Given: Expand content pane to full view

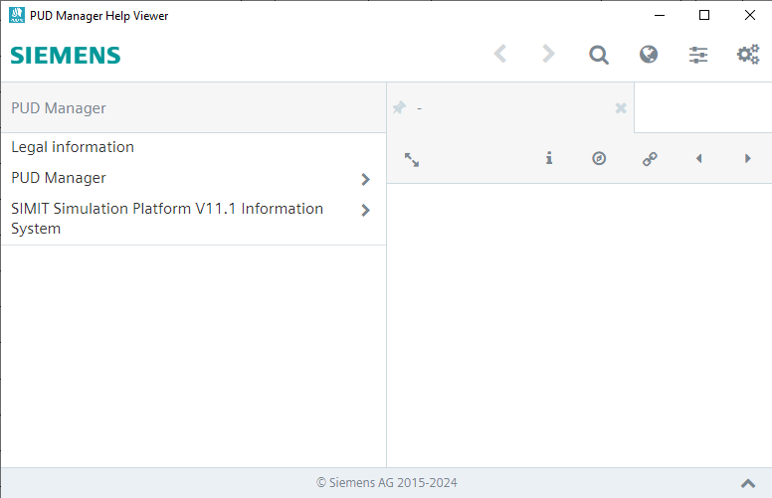Looking at the screenshot, I should click(412, 159).
